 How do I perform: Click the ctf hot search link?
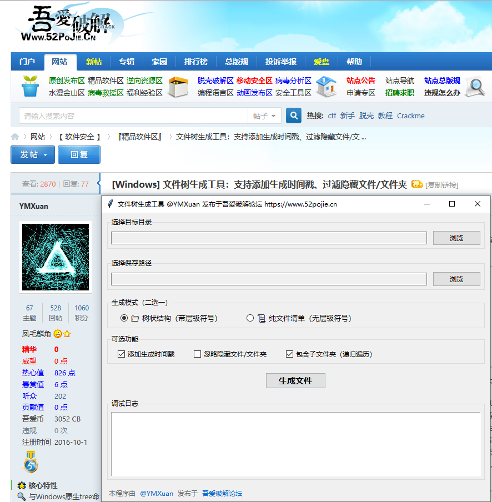coord(332,116)
